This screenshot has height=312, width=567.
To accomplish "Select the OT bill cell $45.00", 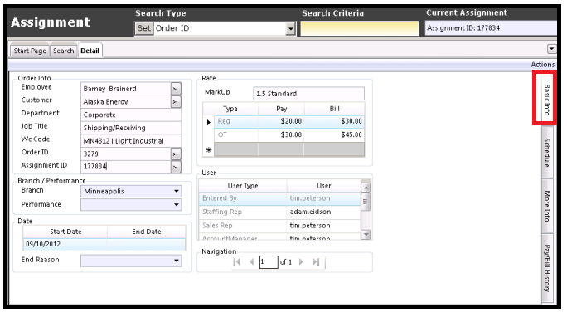I will click(x=334, y=135).
